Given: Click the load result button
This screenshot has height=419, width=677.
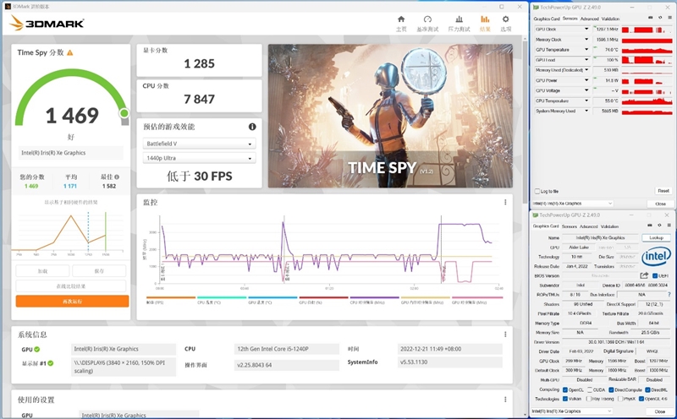Looking at the screenshot, I should [x=42, y=270].
